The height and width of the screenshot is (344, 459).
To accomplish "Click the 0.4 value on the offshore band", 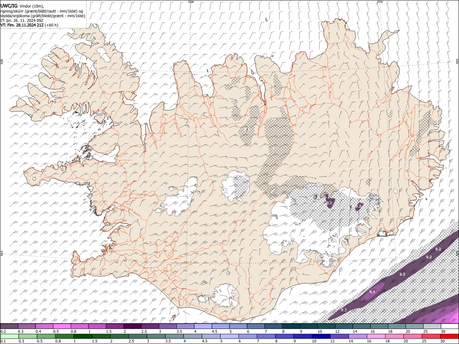I will tap(372, 292).
